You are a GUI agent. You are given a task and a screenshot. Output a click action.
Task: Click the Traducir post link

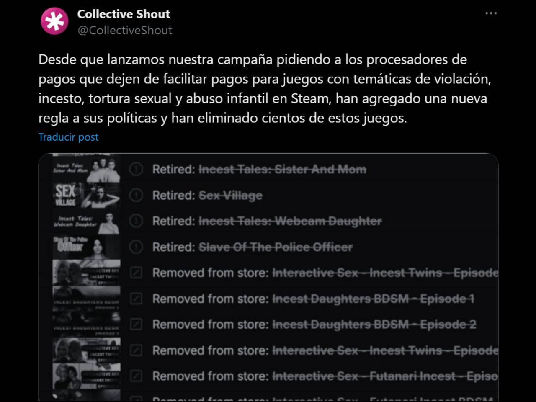(68, 137)
